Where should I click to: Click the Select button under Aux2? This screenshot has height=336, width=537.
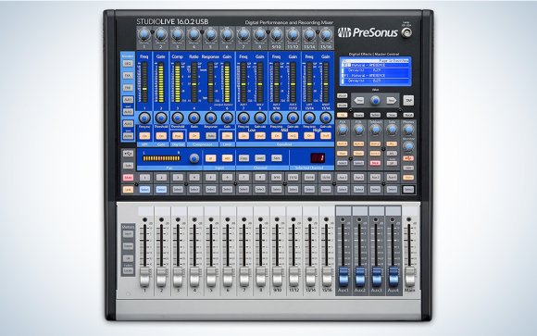click(358, 190)
